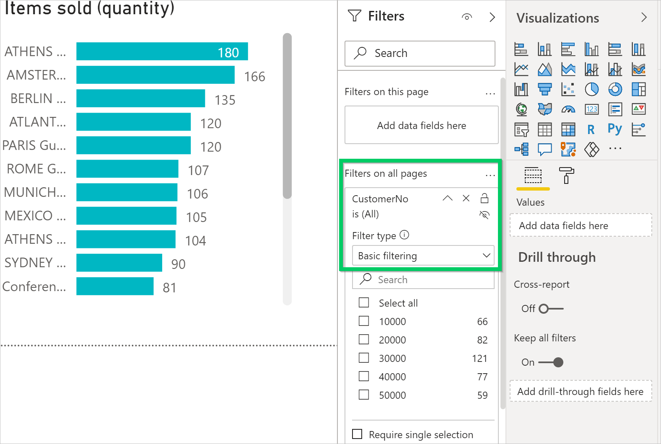Hide the CustomerNo filter using eye icon
The width and height of the screenshot is (661, 444).
click(x=484, y=215)
